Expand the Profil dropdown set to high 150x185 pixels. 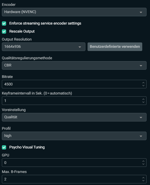[74, 136]
